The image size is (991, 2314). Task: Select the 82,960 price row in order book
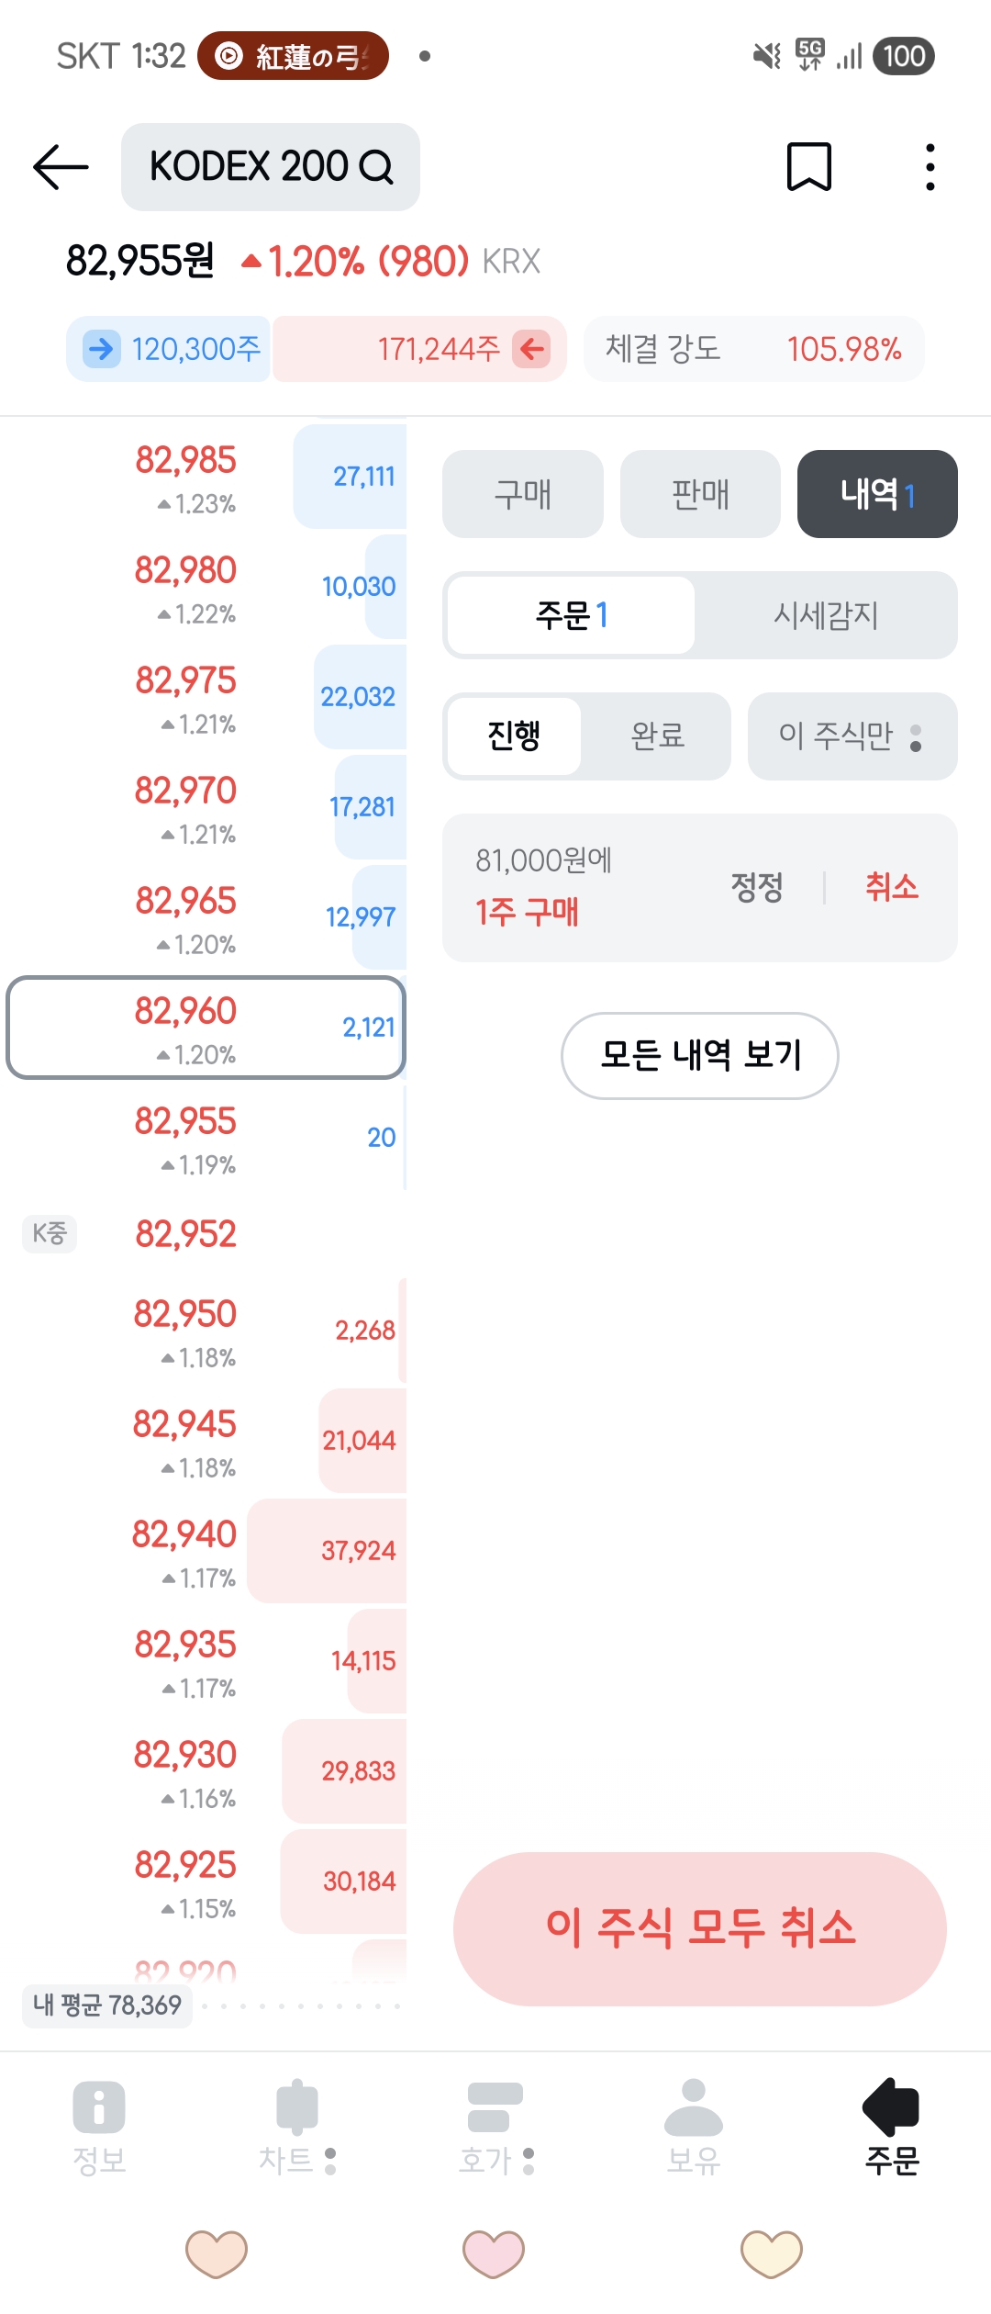(x=206, y=1027)
